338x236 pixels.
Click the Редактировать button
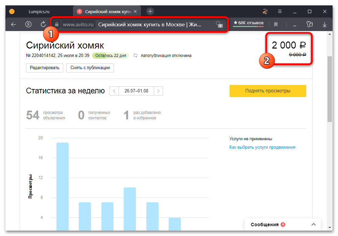(x=45, y=68)
